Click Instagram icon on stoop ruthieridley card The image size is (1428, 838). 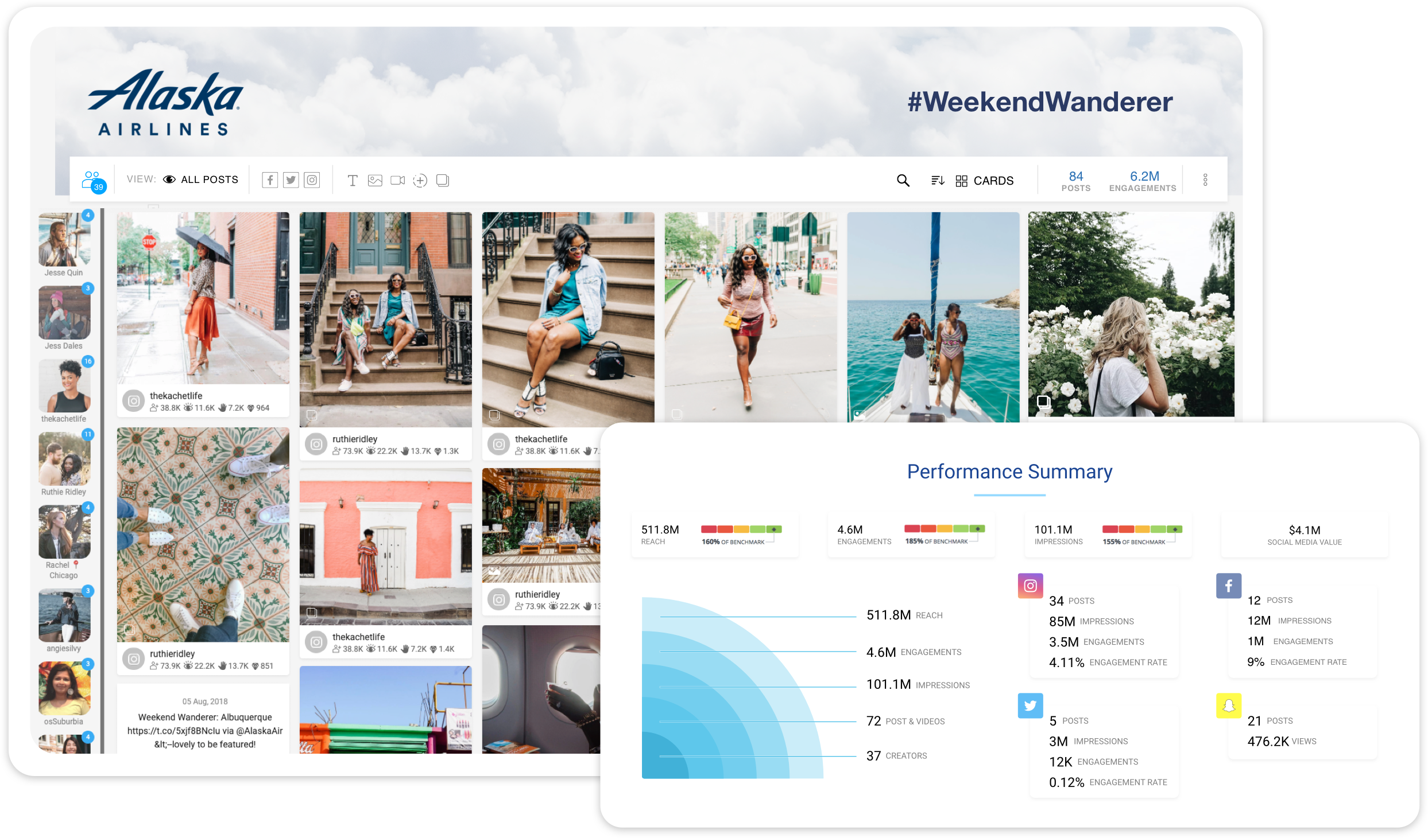click(316, 444)
